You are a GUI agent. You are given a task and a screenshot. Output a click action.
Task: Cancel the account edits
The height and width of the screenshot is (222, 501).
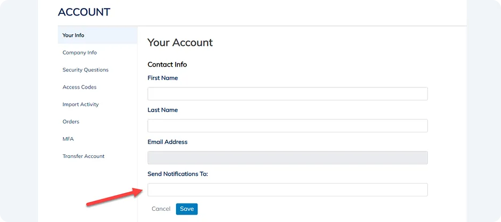161,209
